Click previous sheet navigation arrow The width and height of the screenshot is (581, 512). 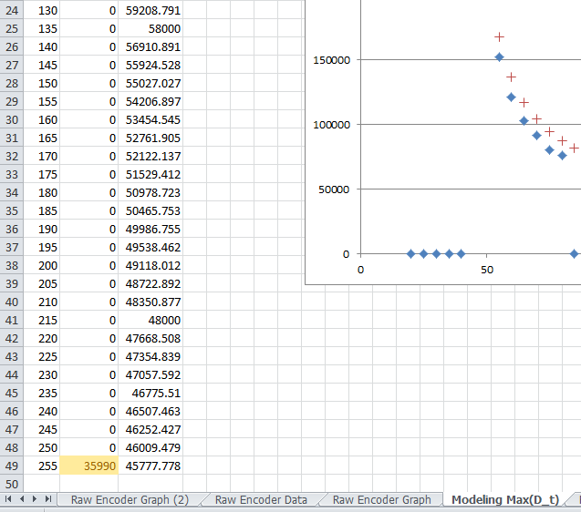[x=22, y=499]
